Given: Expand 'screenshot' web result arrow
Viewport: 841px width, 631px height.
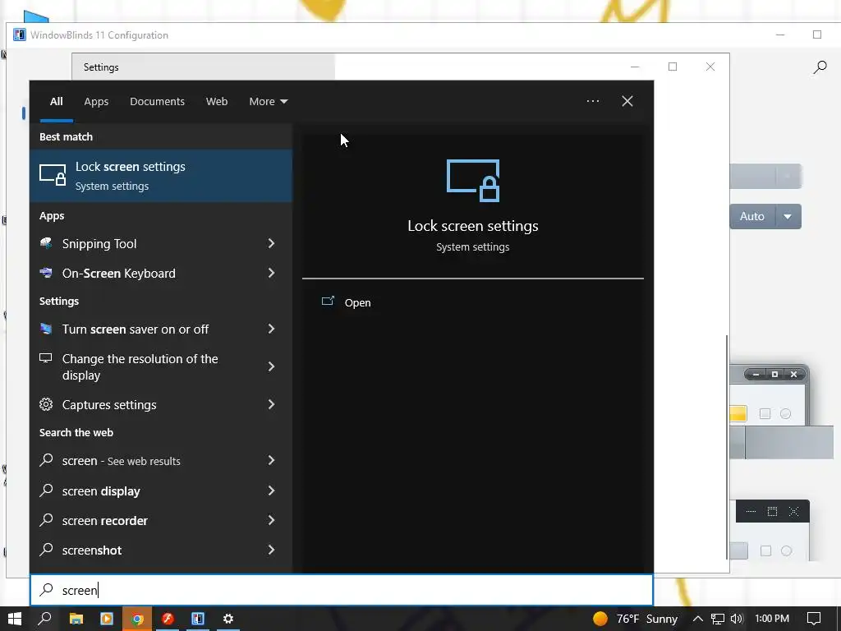Looking at the screenshot, I should 271,550.
